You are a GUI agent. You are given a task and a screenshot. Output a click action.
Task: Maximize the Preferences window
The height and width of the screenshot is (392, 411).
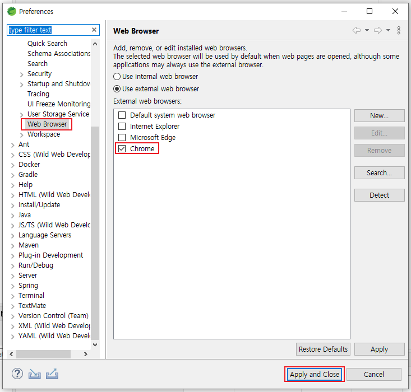370,11
